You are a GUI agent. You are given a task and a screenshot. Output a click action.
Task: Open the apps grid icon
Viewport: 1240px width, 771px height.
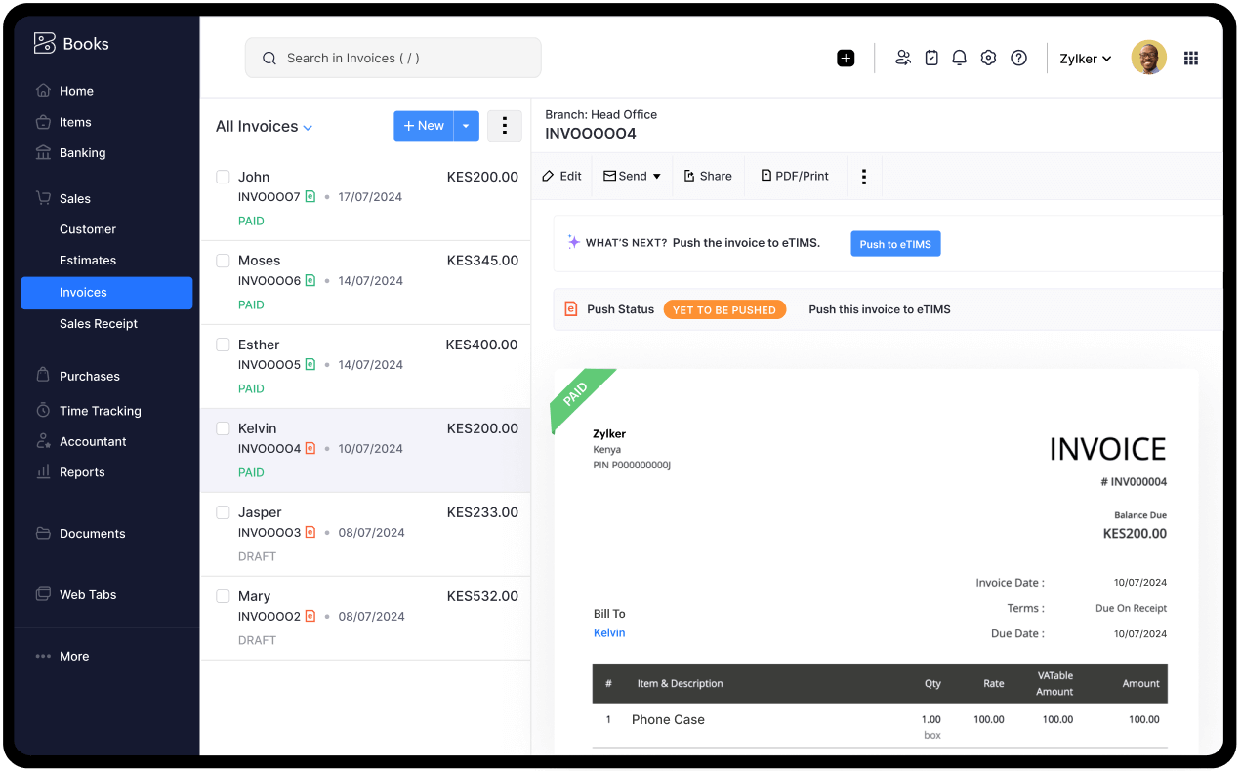1191,58
